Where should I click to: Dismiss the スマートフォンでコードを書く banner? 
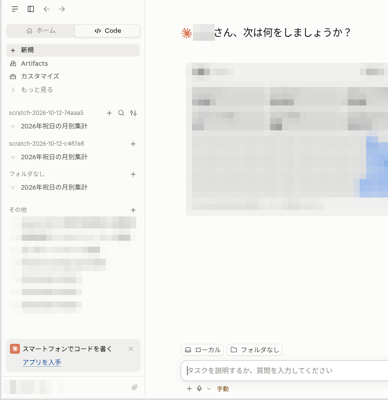[x=131, y=349]
